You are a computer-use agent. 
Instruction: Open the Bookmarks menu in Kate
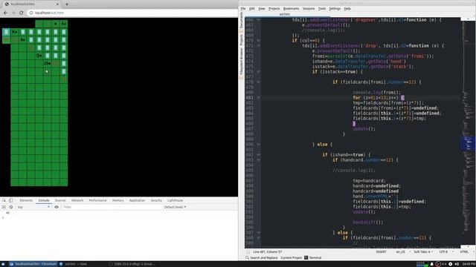click(x=291, y=8)
